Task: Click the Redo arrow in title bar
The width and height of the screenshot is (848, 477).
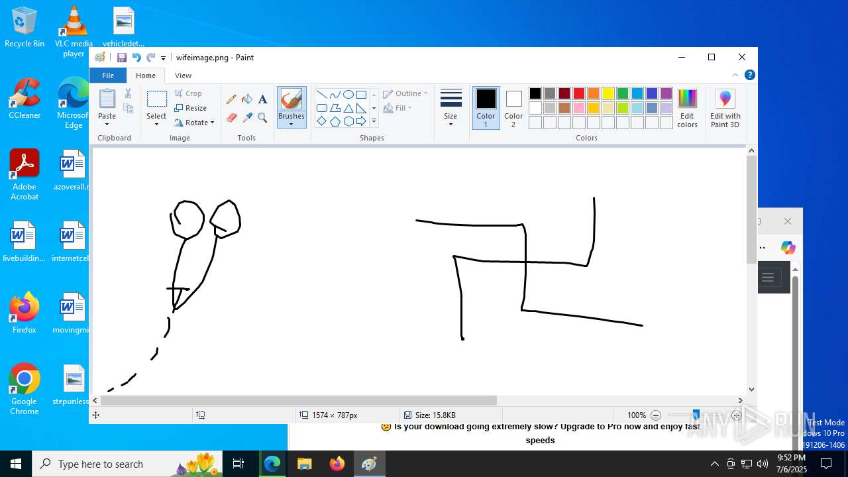Action: coord(151,58)
